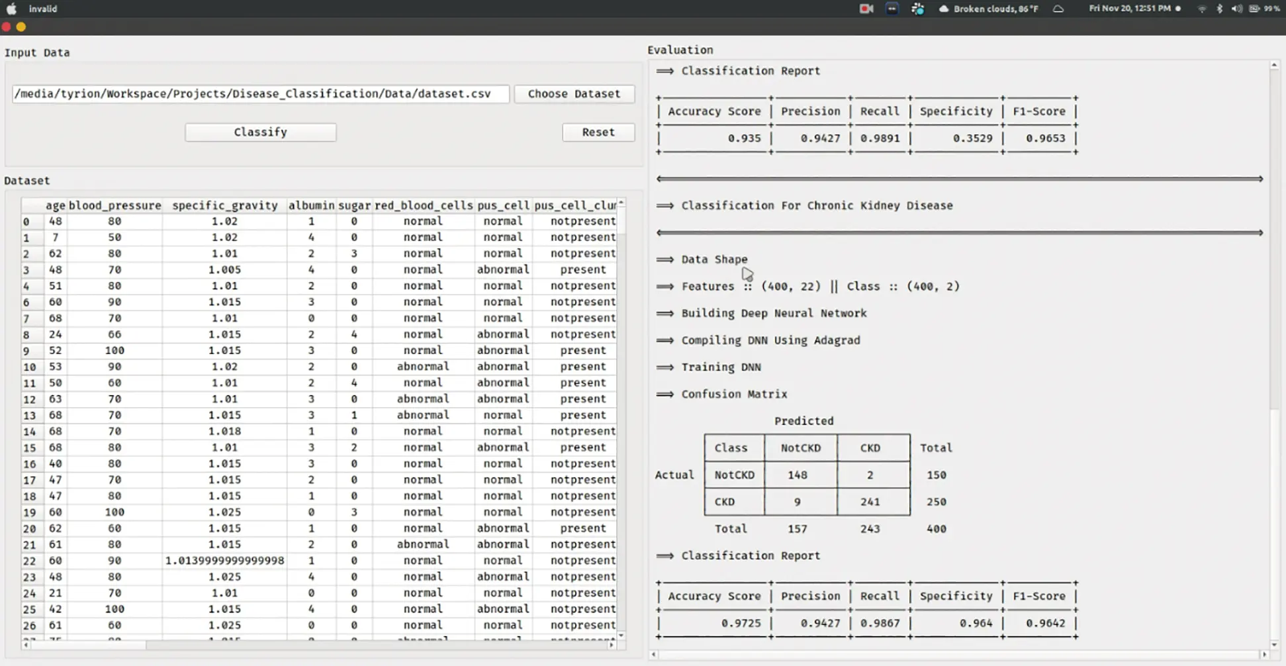Image resolution: width=1286 pixels, height=666 pixels.
Task: Select the 'sugar' column header
Action: 354,206
